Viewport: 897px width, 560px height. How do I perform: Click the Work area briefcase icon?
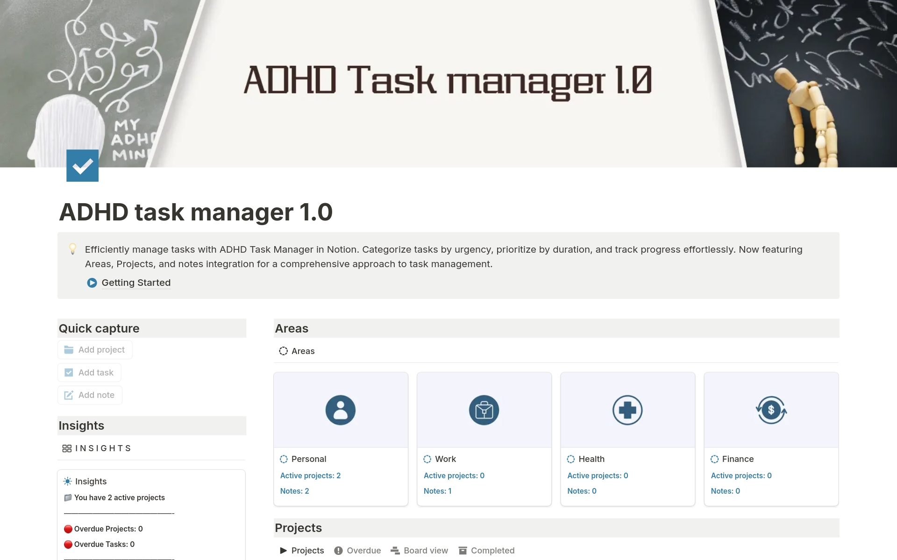[x=484, y=409]
